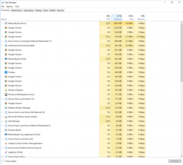Expand the Google Chrome 95.4 MB group

[x=2, y=37]
